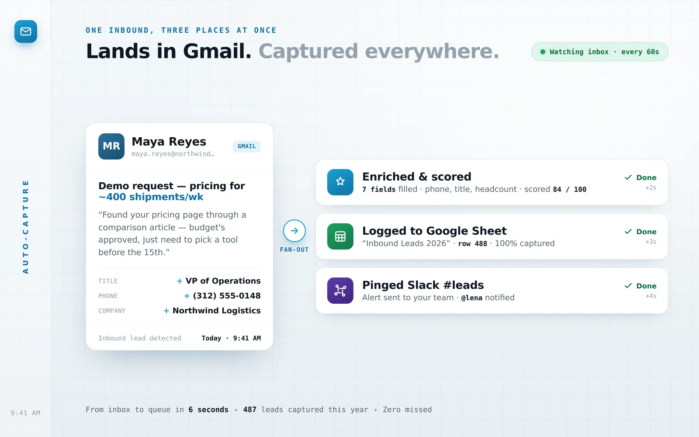Click the quoted message about pricing page
Viewport: 699px width, 437px height.
[172, 233]
